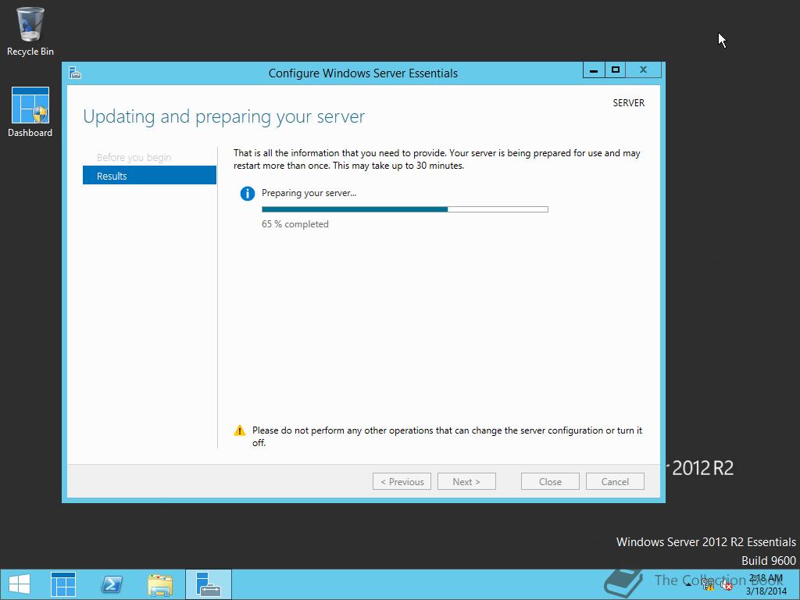Click the server preparation progress bar

(405, 209)
